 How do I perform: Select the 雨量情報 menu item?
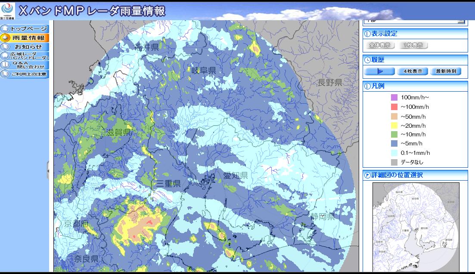tap(25, 38)
